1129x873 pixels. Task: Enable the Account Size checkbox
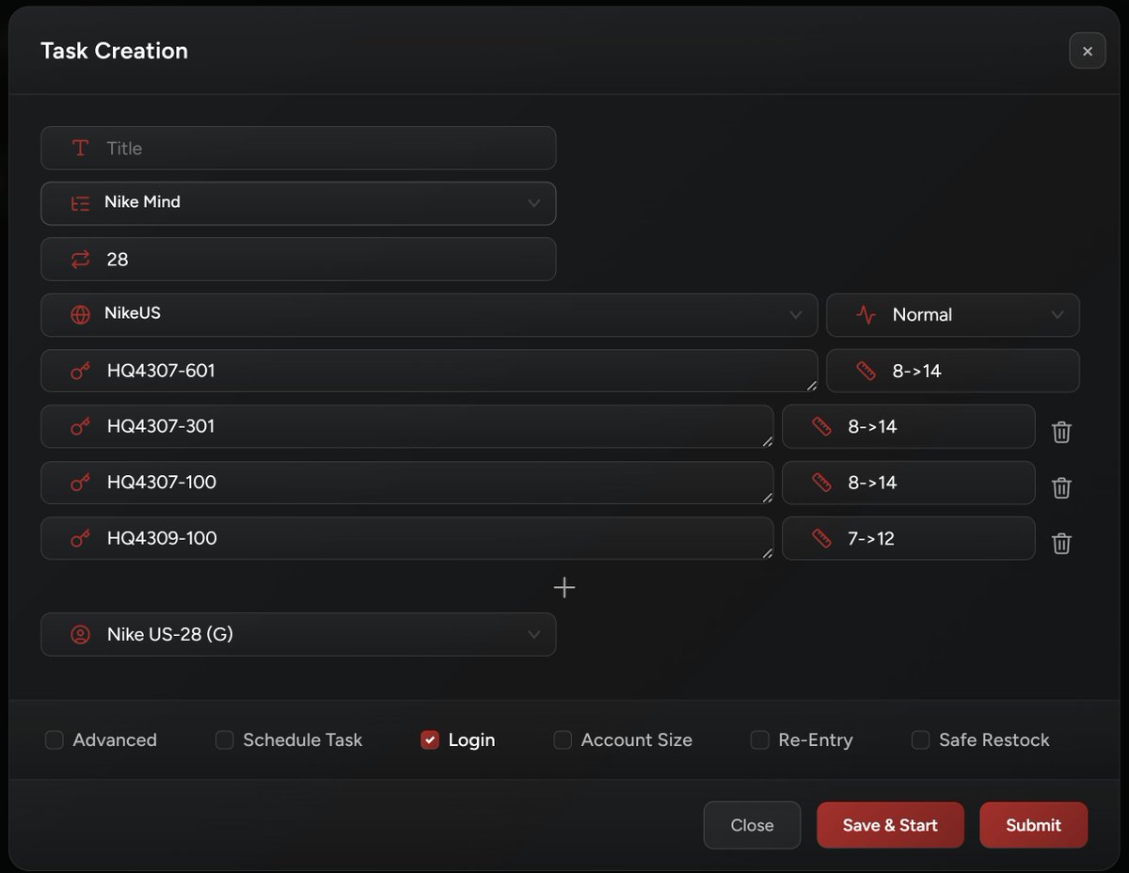point(563,739)
